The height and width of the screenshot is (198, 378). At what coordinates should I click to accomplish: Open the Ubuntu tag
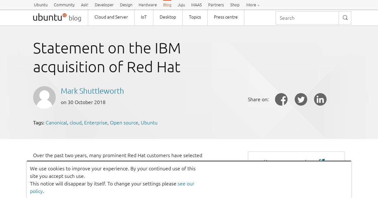pos(149,123)
